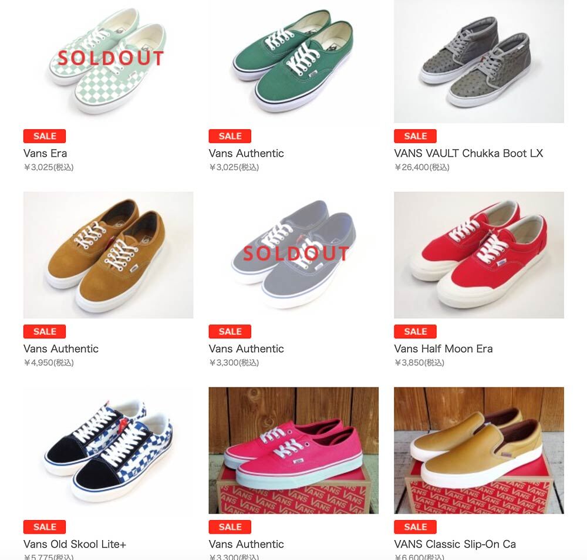587x560 pixels.
Task: Click the SALE badge above Chukka Boot LX
Action: coord(415,136)
